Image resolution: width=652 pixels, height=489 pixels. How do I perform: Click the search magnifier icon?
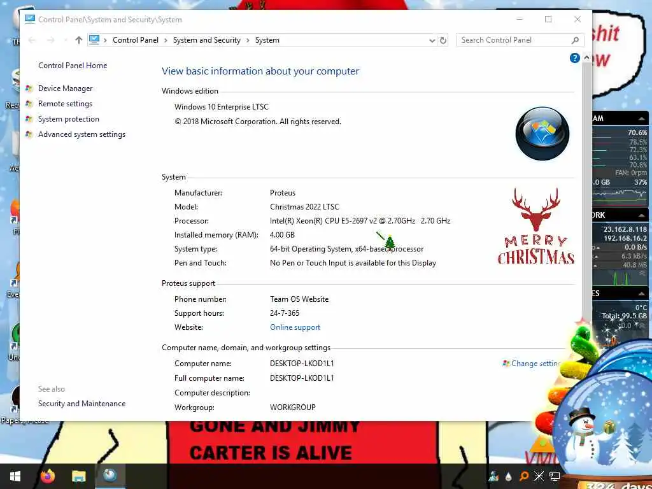(575, 40)
